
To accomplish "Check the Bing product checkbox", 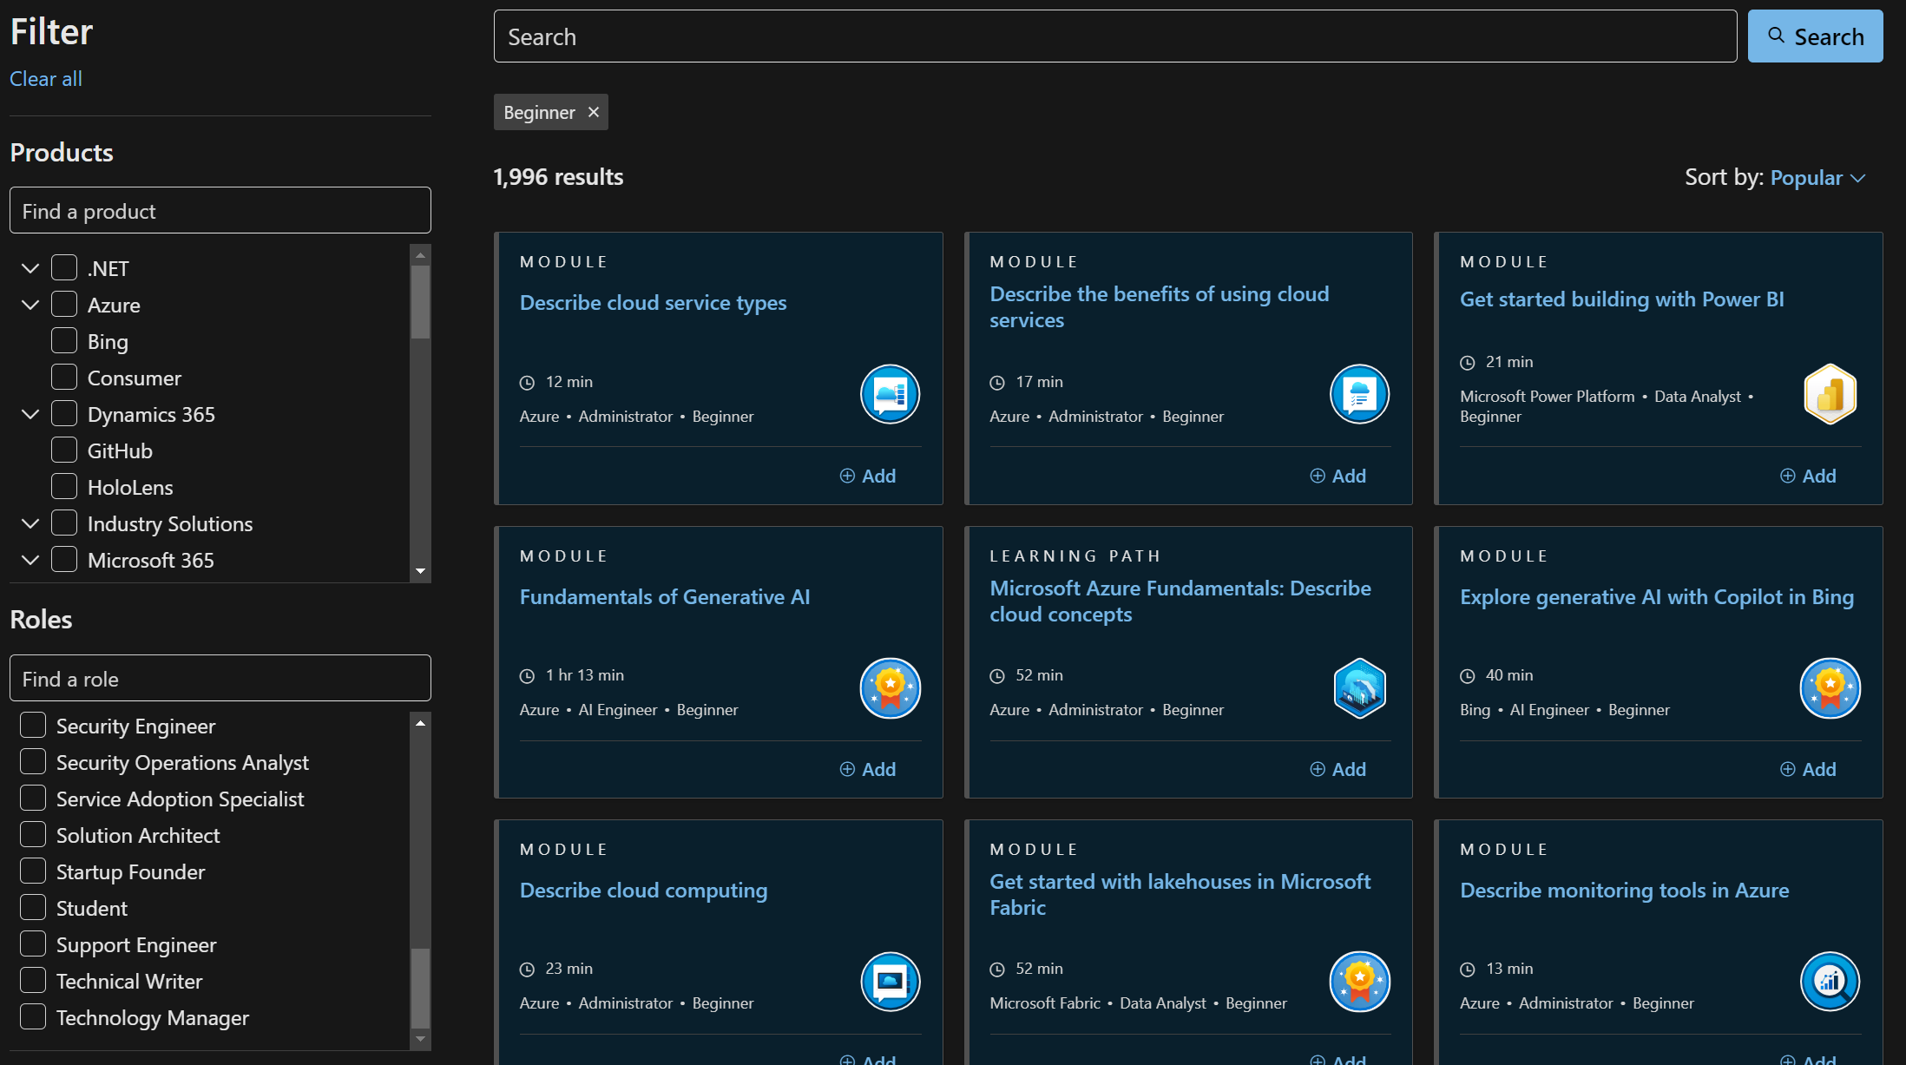I will [x=64, y=340].
